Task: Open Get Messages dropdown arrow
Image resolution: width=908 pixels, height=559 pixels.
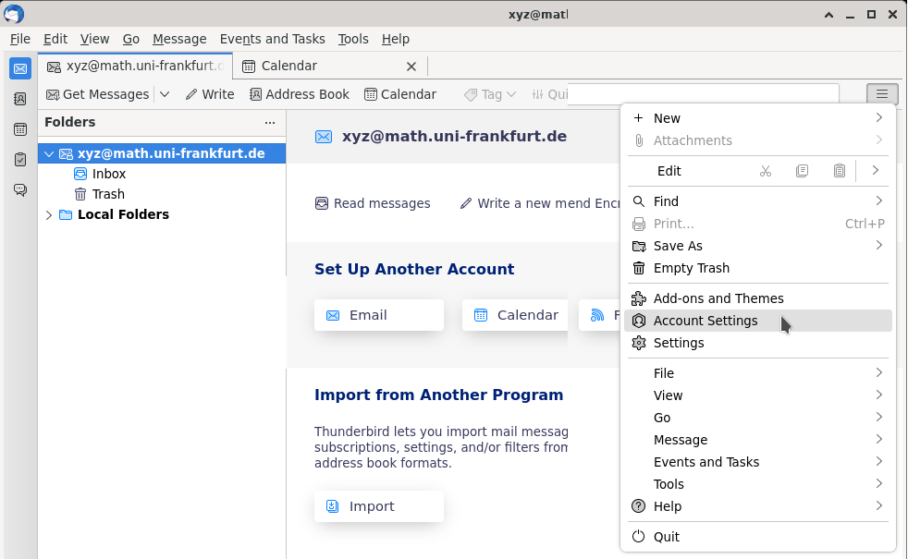Action: click(165, 94)
